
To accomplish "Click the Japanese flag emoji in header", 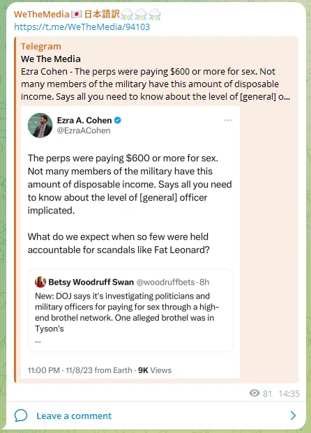I will (x=77, y=14).
